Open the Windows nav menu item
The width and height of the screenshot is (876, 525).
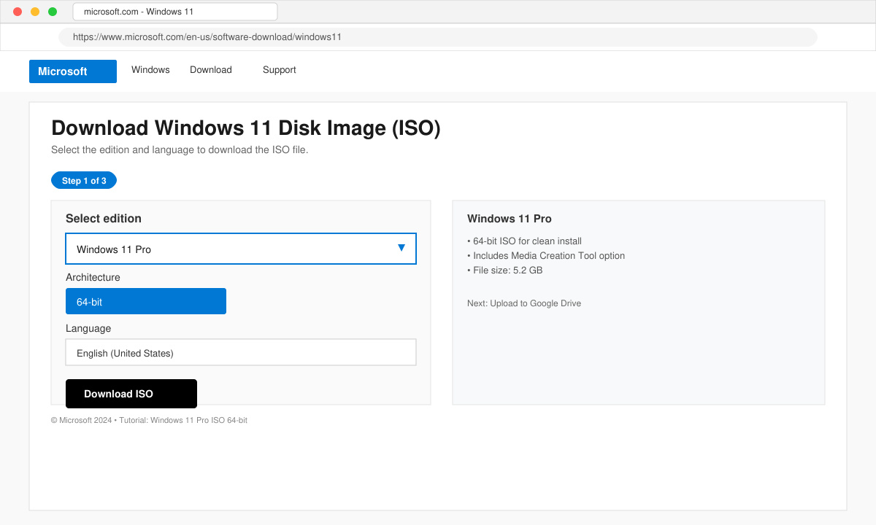click(x=150, y=70)
